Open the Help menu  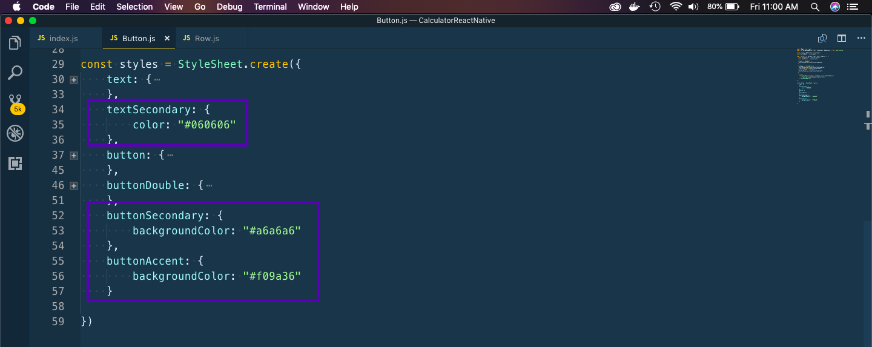click(x=349, y=7)
